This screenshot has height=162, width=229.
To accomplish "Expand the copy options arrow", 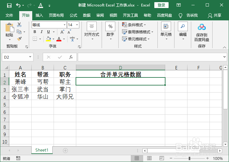I will (x=24, y=32).
